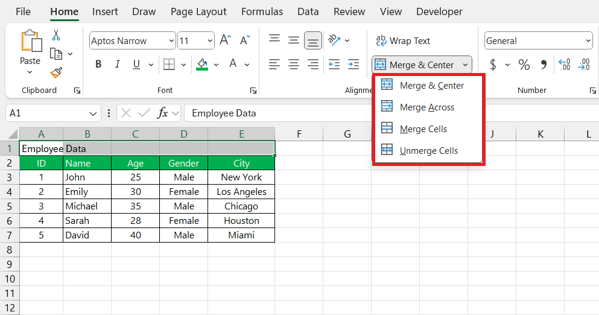
Task: Apply fill color paint bucket
Action: pyautogui.click(x=202, y=64)
